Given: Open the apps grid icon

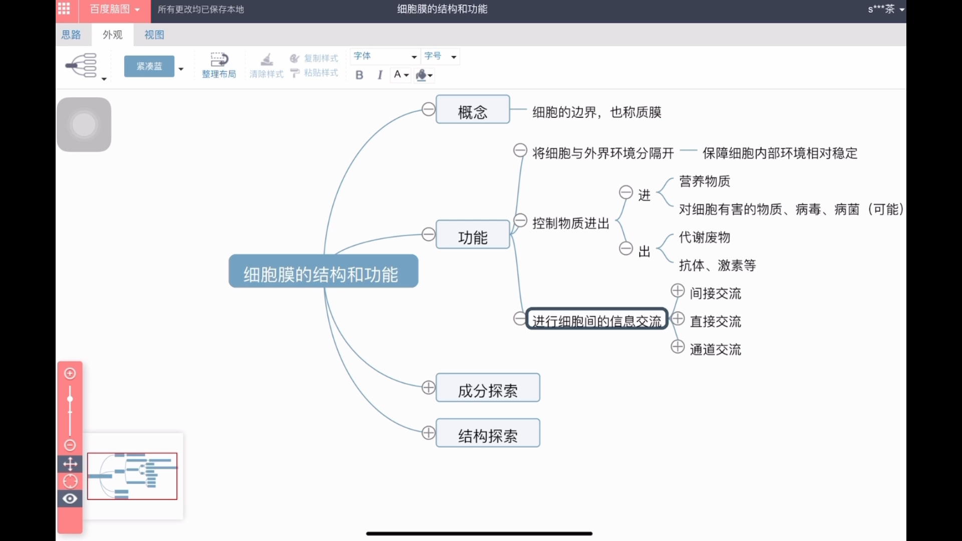Looking at the screenshot, I should pyautogui.click(x=64, y=9).
